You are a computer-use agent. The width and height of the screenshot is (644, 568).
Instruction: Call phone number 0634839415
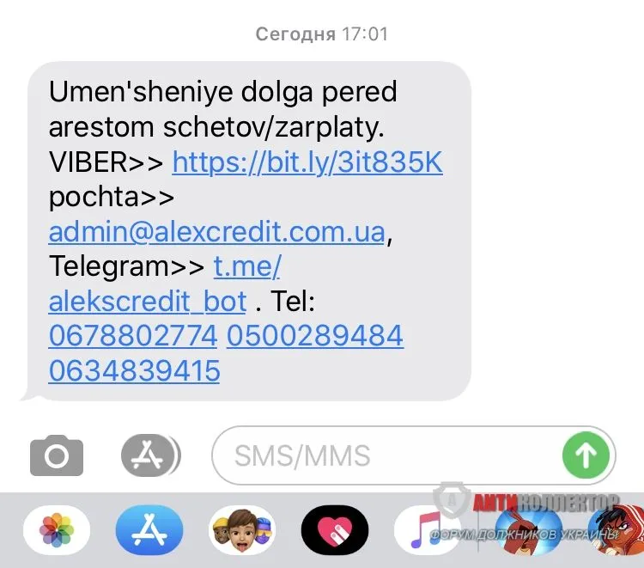pos(134,370)
